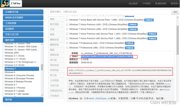This screenshot has height=107, width=180.
Task: Switch to the 波兰语 language tab
Action: [56, 75]
